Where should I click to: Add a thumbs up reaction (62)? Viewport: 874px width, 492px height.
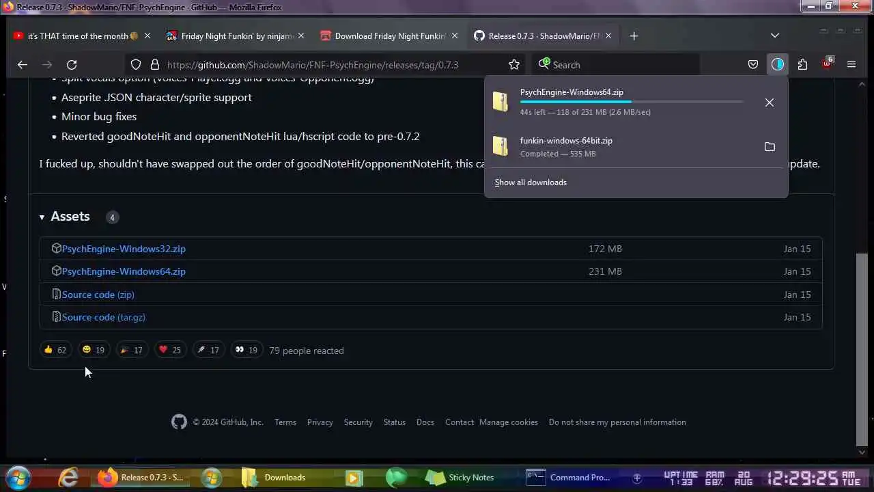(x=55, y=350)
